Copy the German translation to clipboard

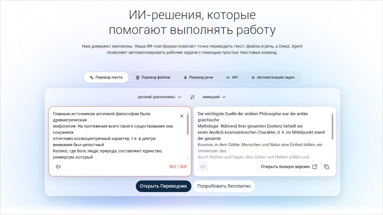click(x=327, y=167)
